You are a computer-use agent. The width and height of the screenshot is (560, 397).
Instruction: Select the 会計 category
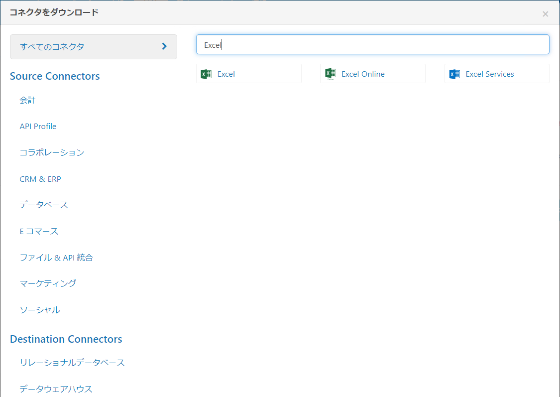(27, 100)
